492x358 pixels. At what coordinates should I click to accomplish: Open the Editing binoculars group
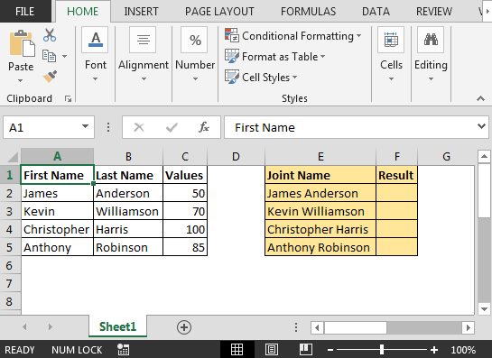tap(431, 54)
